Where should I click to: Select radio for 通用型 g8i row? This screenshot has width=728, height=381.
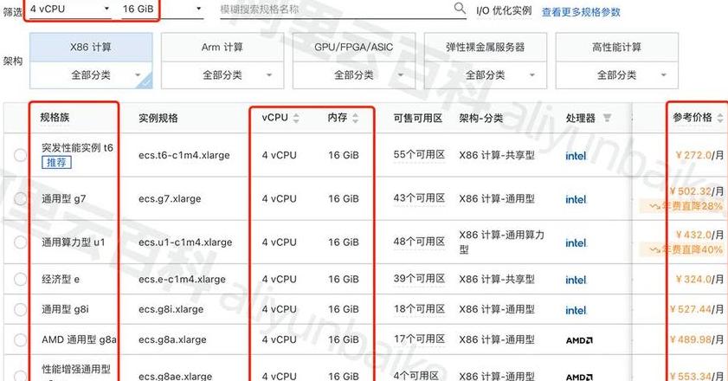tap(21, 309)
